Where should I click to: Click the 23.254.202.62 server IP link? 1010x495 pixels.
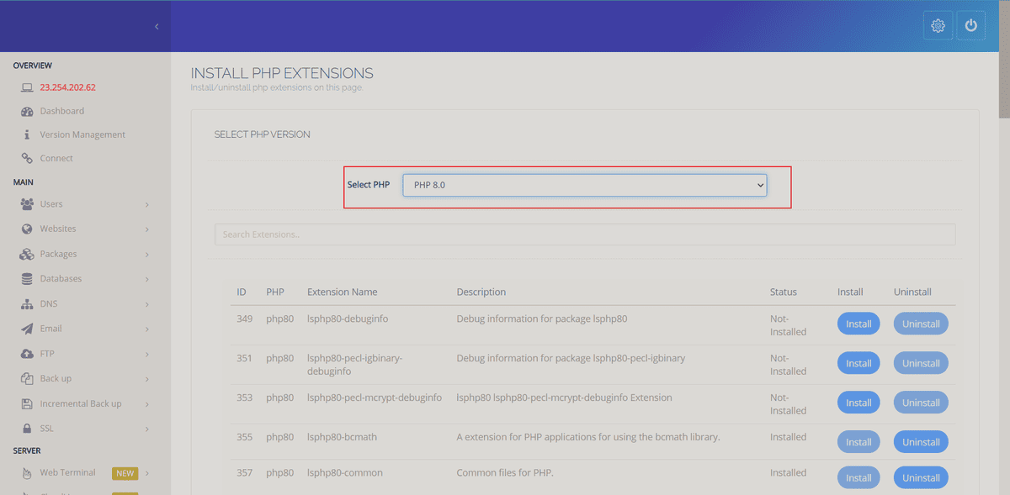coord(68,87)
